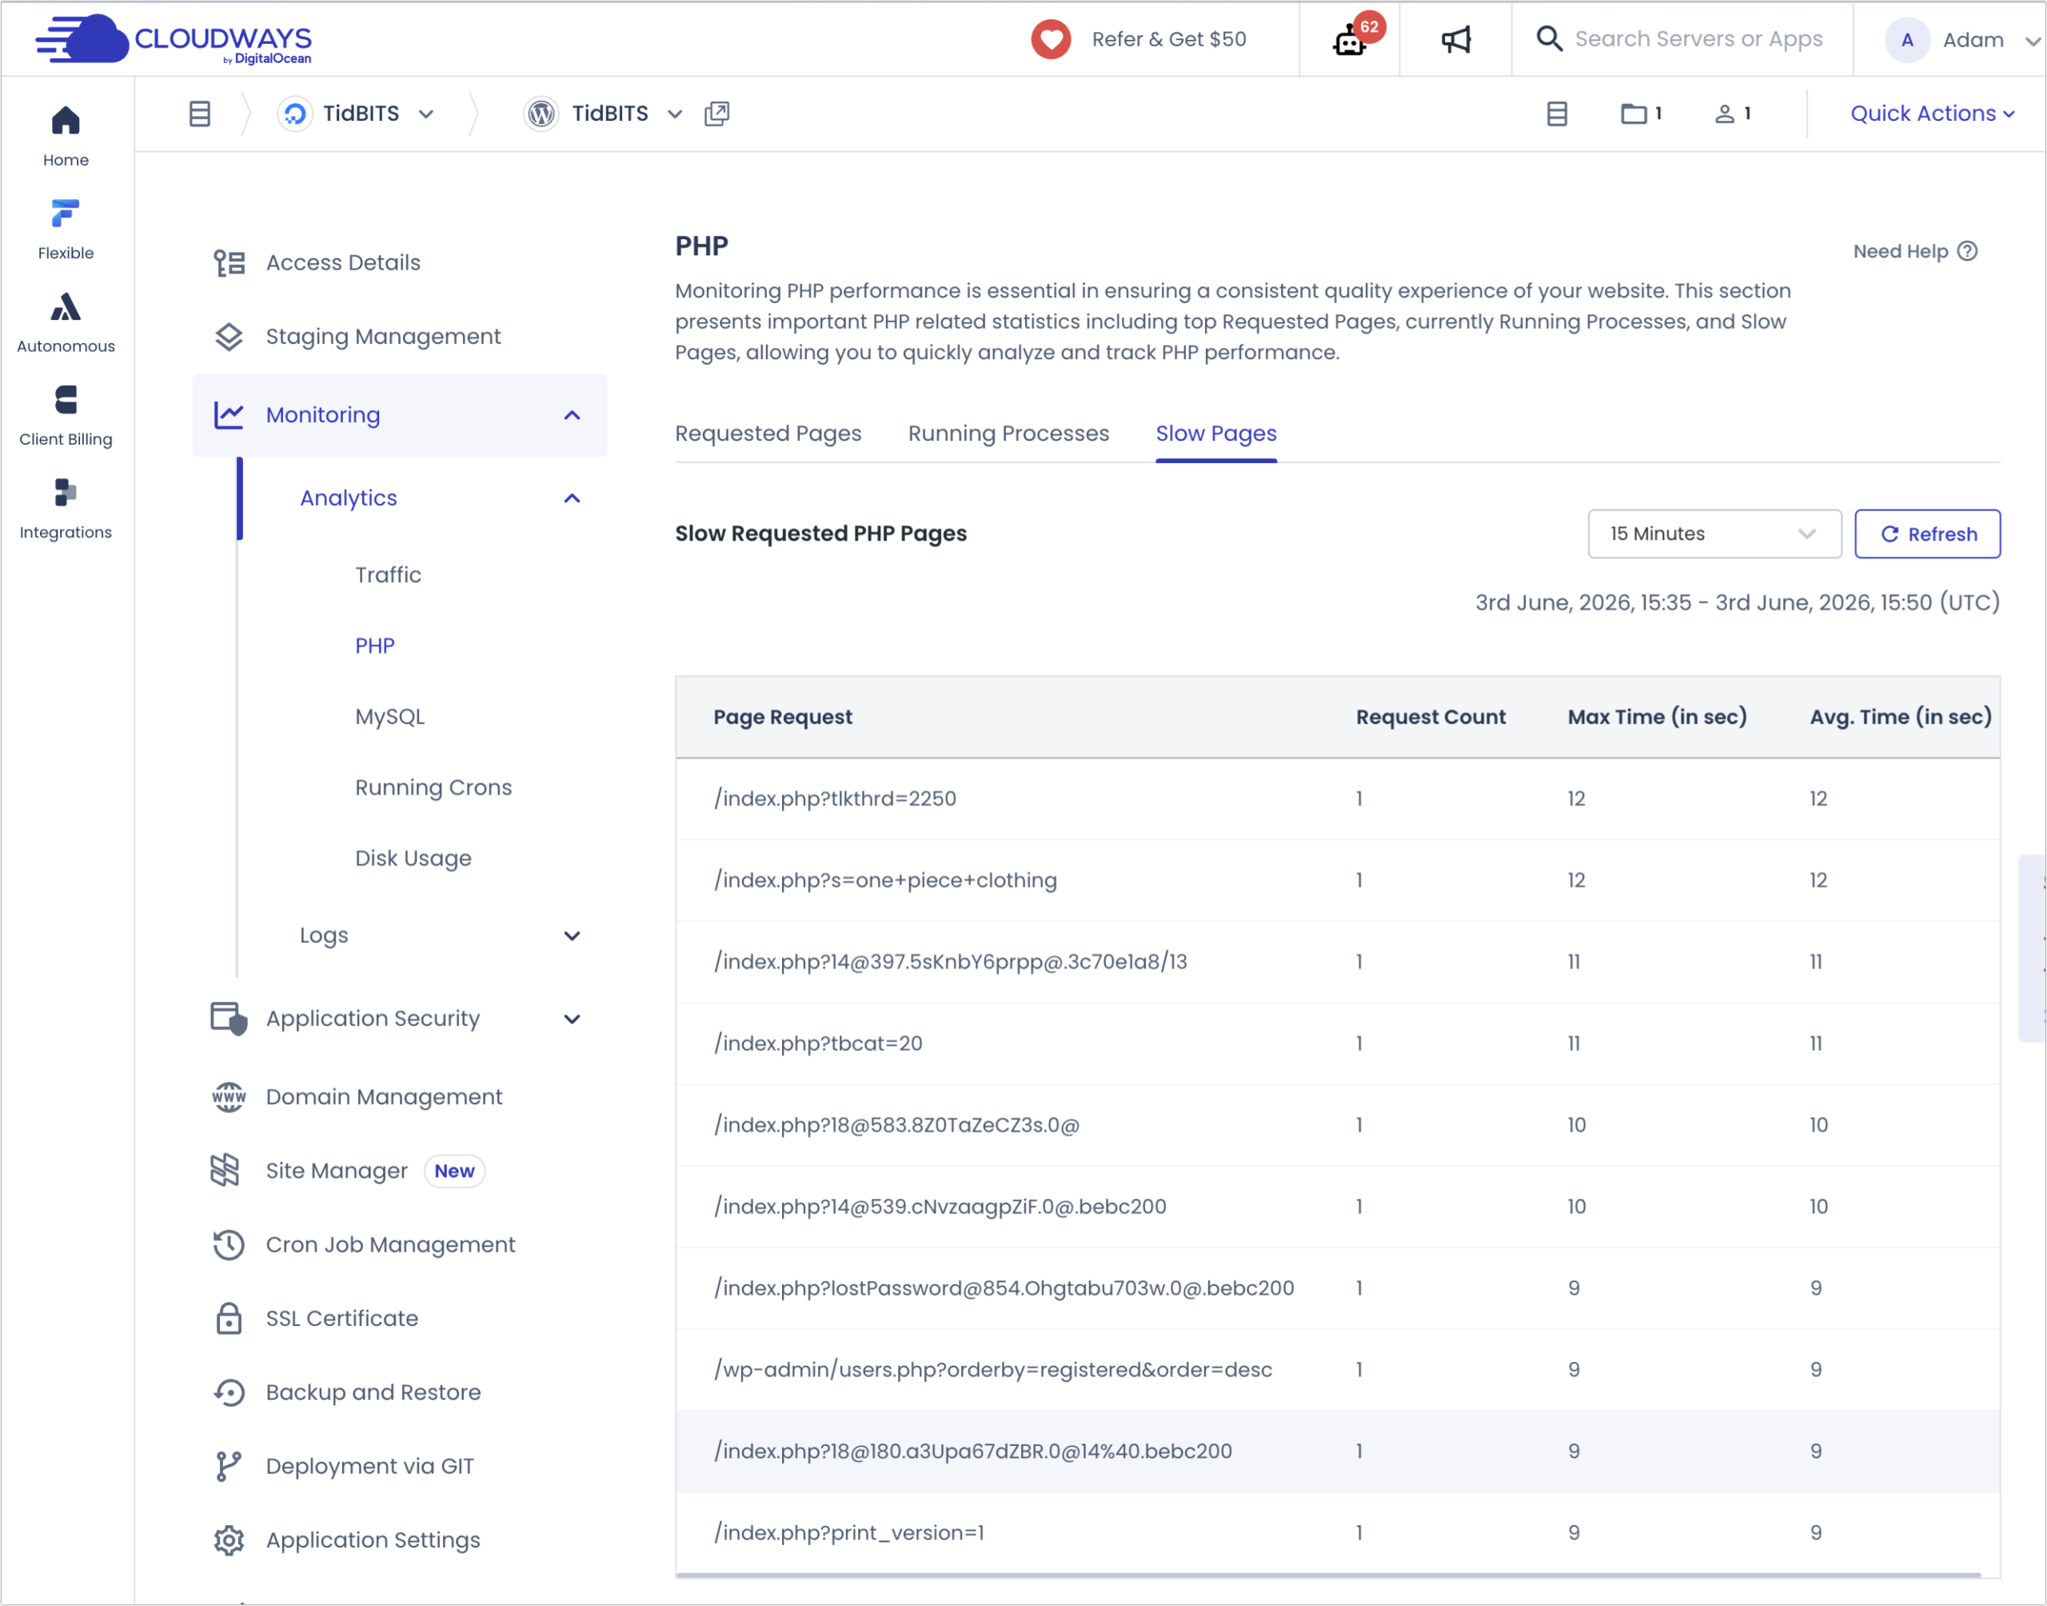Collapse the Analytics submenu chevron

(x=572, y=498)
